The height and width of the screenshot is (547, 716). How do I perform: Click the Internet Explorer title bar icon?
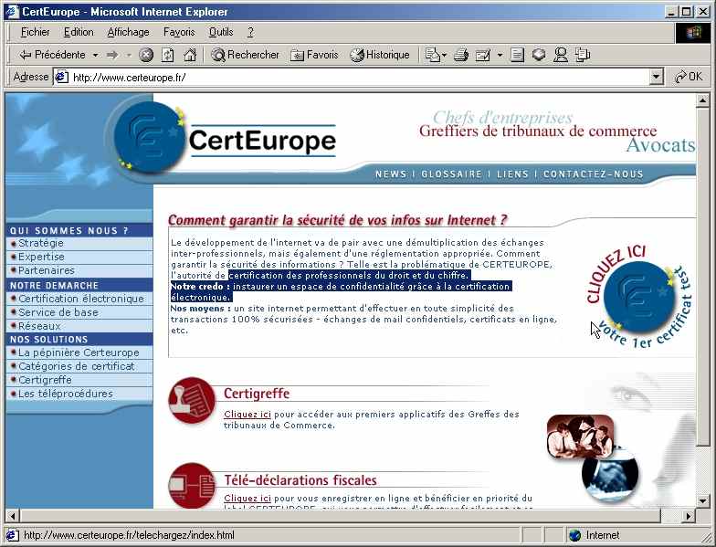13,11
